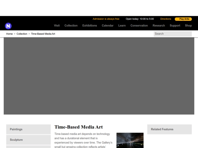Go to Exhibitions menu item
The width and height of the screenshot is (198, 148).
pos(90,26)
